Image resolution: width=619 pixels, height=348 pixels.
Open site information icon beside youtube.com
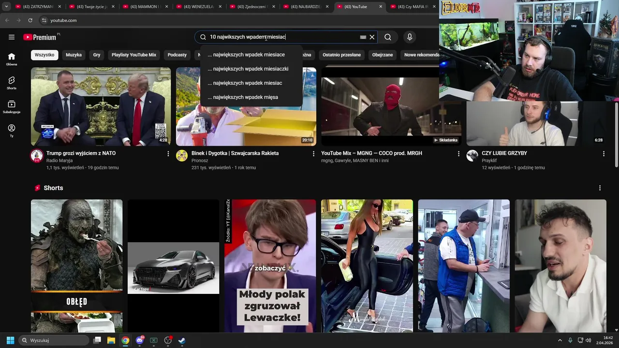(44, 20)
